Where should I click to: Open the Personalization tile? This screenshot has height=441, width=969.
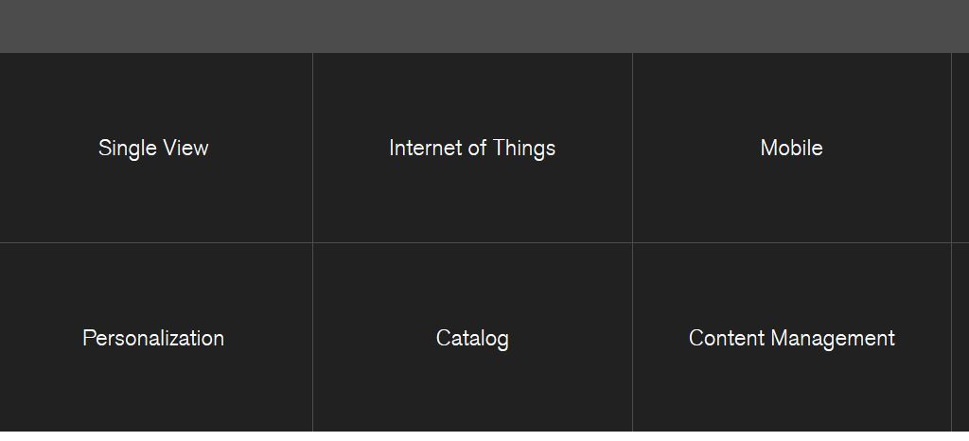pyautogui.click(x=153, y=338)
